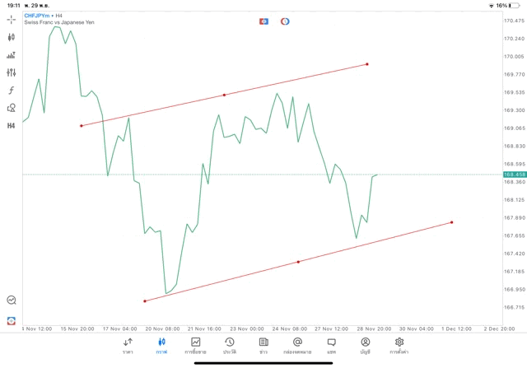This screenshot has height=368, width=527.
Task: Tap the circular icon above bottom-left corner
Action: point(12,300)
